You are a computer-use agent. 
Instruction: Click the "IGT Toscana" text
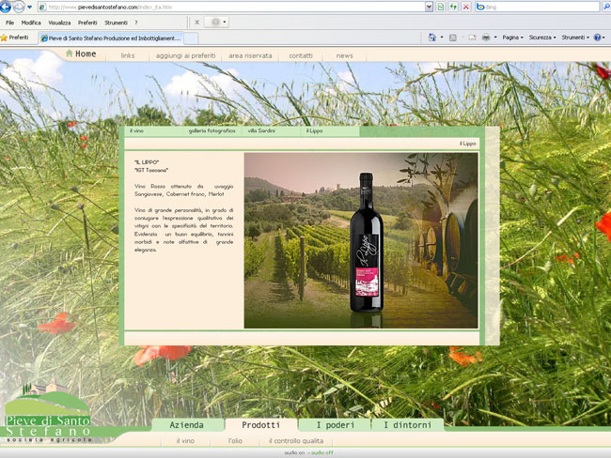(x=151, y=170)
